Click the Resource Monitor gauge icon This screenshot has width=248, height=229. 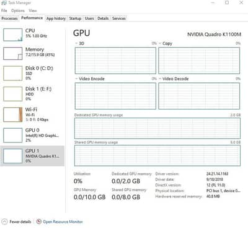pos(38,222)
